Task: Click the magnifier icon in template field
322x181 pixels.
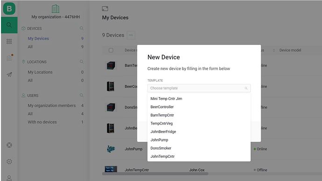Action: pyautogui.click(x=246, y=88)
